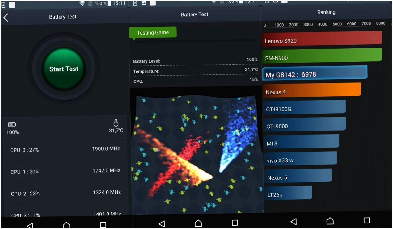The height and width of the screenshot is (229, 393).
Task: Tap the thermometer icon above 31,7°C
Action: (116, 123)
